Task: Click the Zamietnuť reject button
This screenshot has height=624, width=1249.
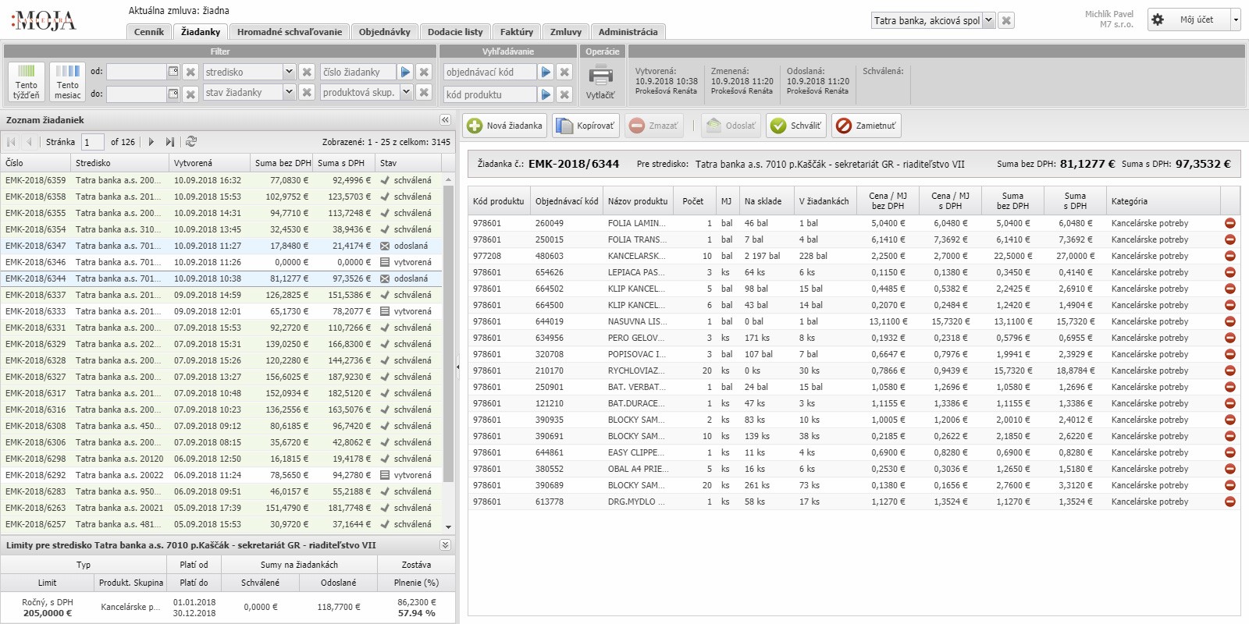Action: (x=866, y=126)
